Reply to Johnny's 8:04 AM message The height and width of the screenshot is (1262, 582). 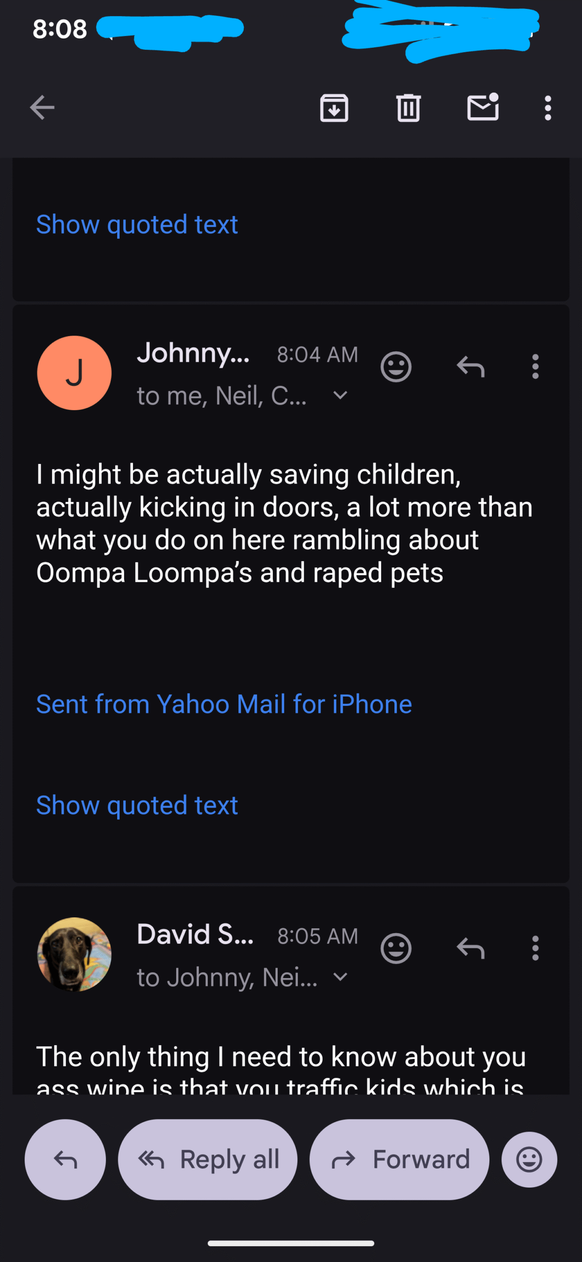click(x=471, y=367)
